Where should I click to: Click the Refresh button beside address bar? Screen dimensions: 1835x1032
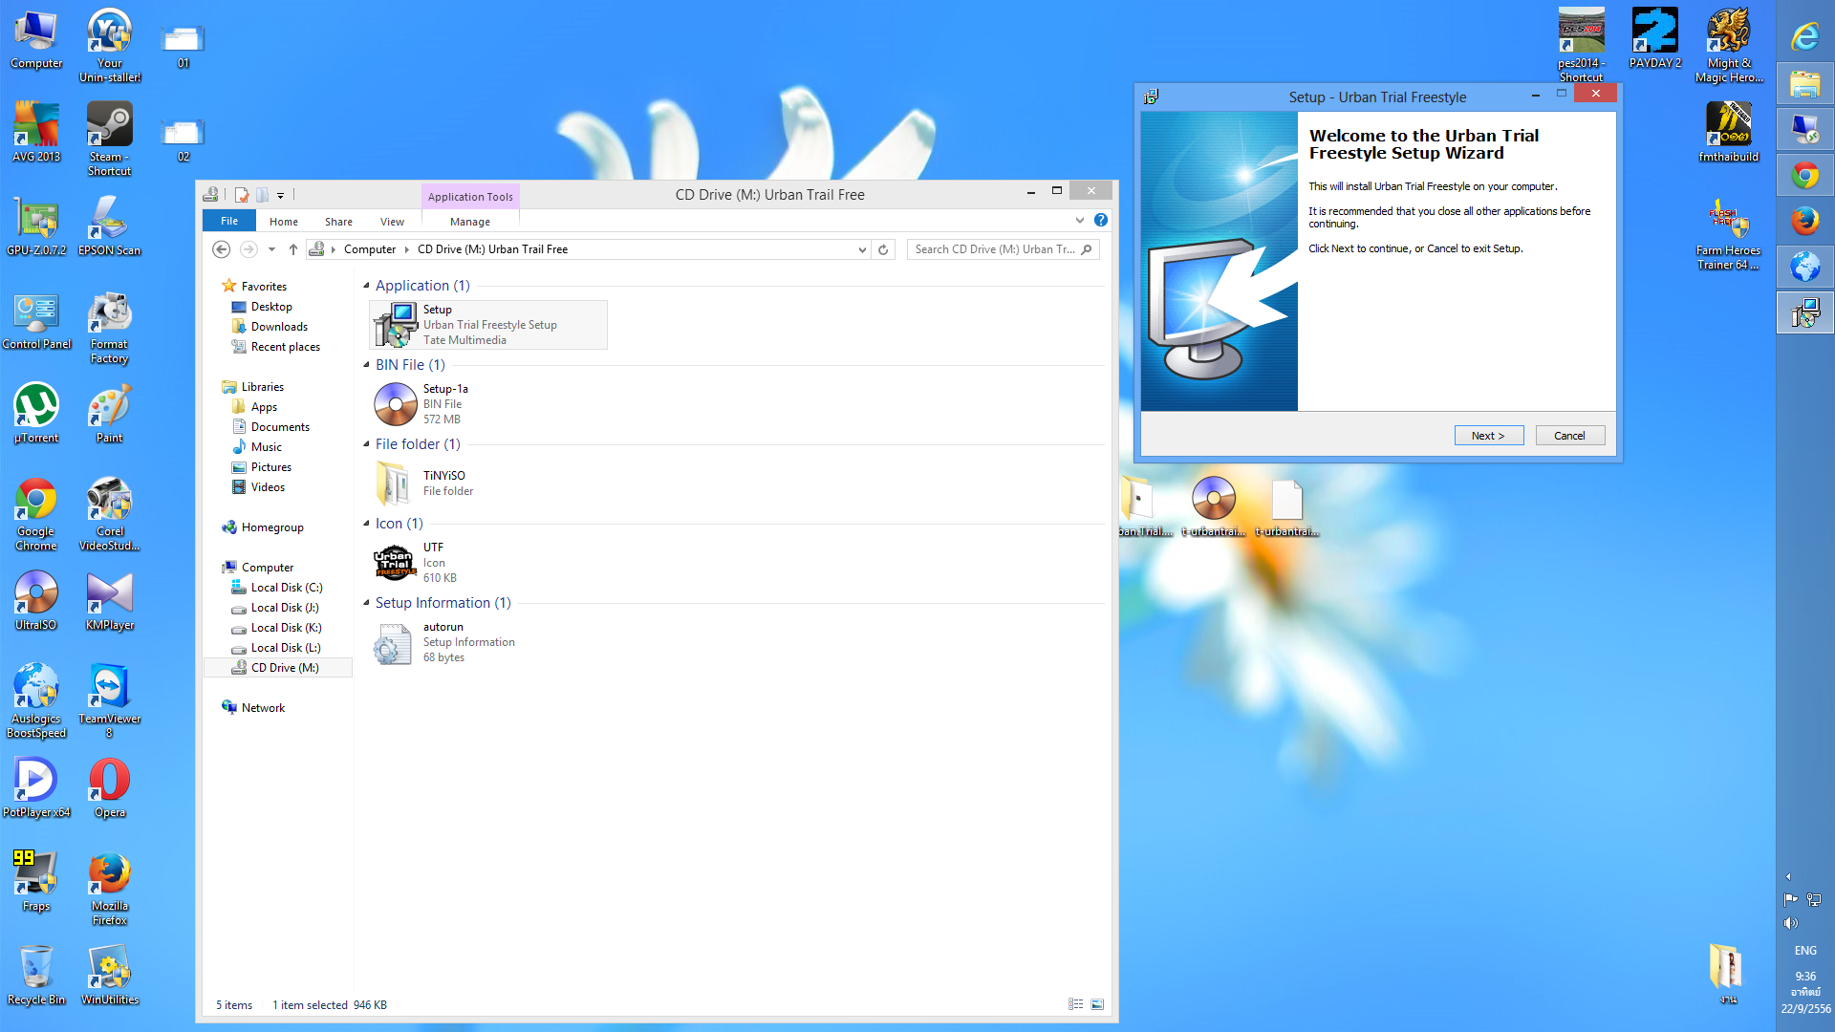click(883, 249)
